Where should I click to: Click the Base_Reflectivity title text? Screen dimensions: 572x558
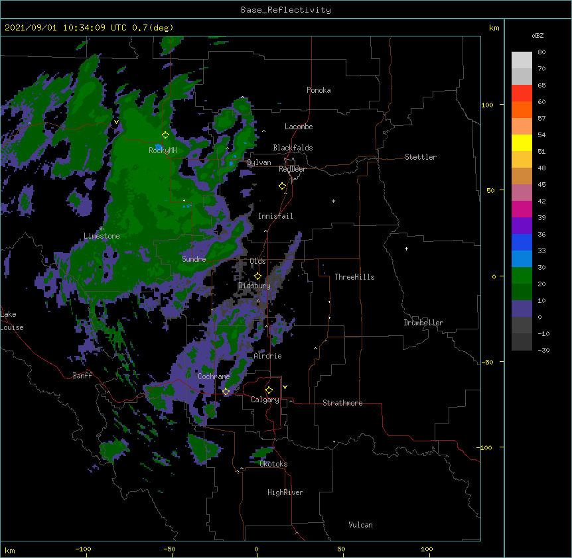pos(286,10)
